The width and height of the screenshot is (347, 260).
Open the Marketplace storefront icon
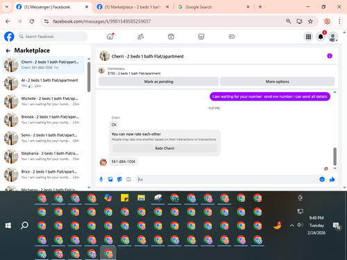[201, 37]
